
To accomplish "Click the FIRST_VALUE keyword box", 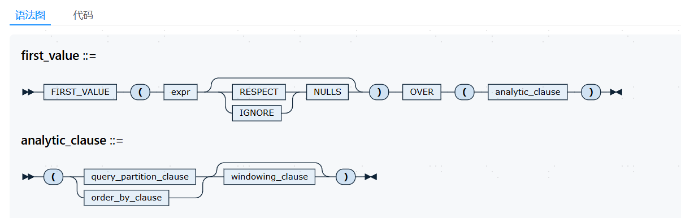I will point(80,91).
